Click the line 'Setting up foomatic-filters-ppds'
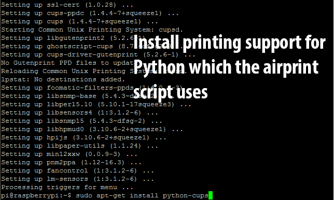Screen dimensions: 334x200 tap(67, 88)
